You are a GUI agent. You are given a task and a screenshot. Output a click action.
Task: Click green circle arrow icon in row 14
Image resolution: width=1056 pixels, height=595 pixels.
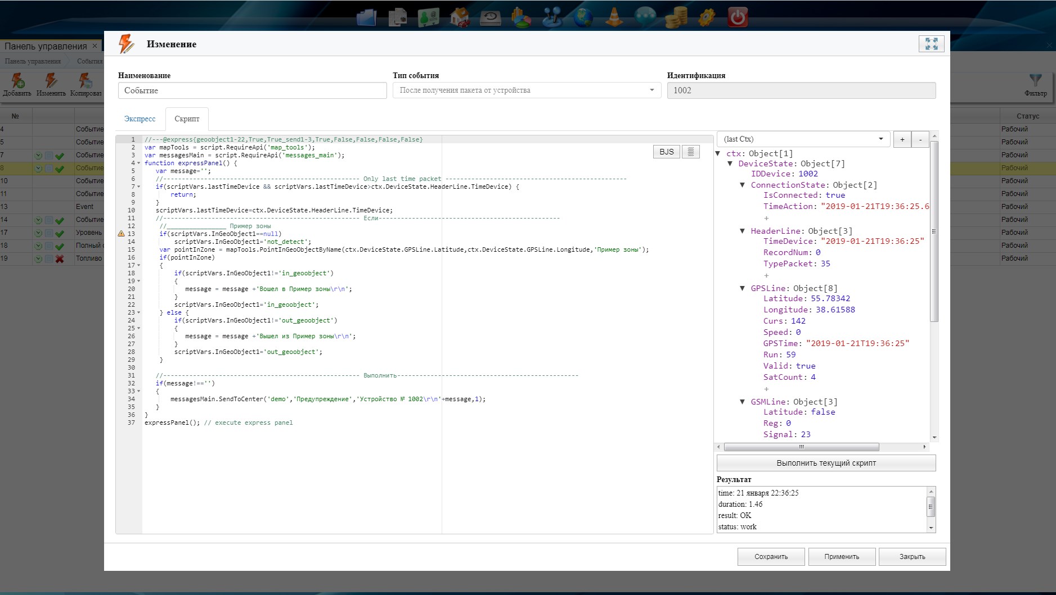[x=38, y=220]
